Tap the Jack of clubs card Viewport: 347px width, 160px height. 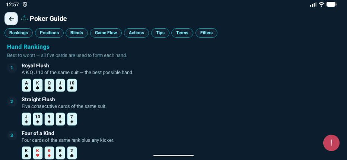26,119
